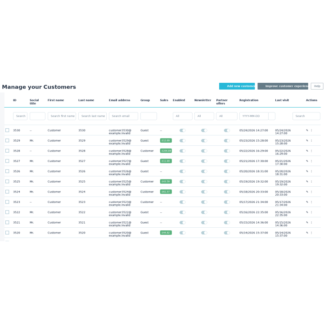Image resolution: width=324 pixels, height=324 pixels.
Task: Focus the Search first name field
Action: pos(62,116)
